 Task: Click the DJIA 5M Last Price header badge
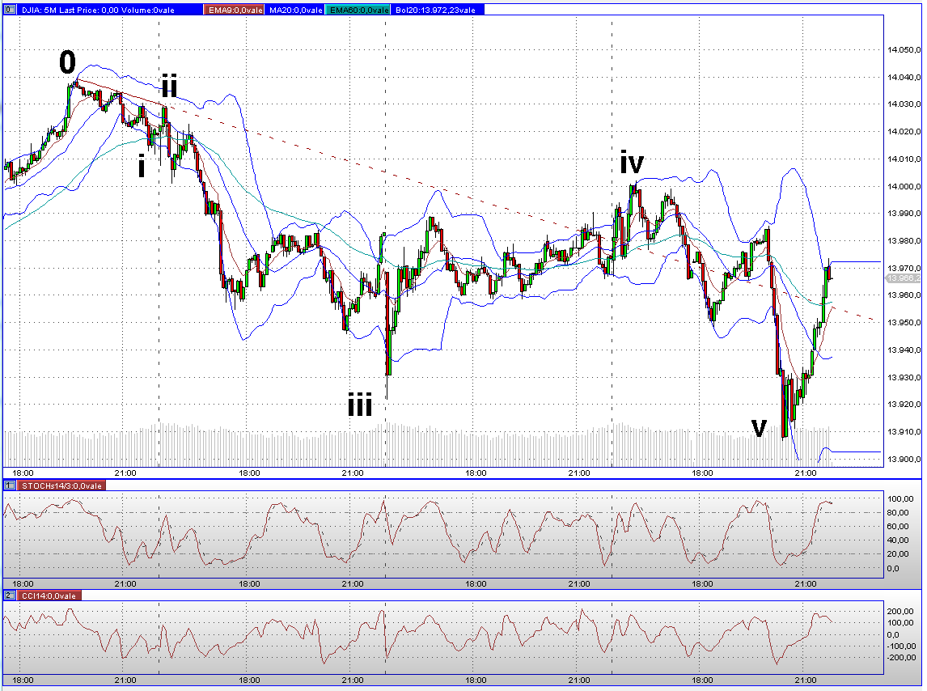pyautogui.click(x=97, y=11)
